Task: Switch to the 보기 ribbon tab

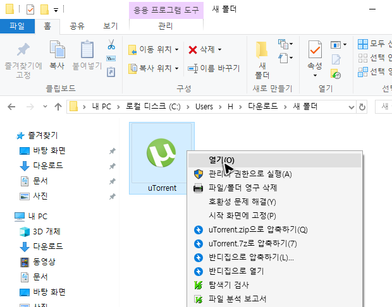Action: pyautogui.click(x=110, y=27)
